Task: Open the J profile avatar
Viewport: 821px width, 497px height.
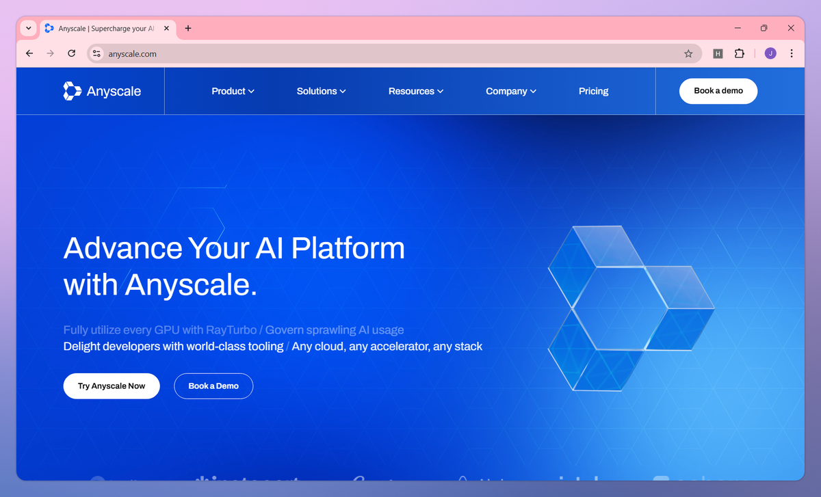Action: [770, 53]
